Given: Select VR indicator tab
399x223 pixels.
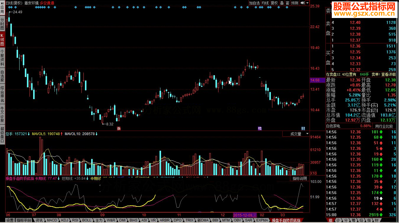Looking at the screenshot, I should point(153,220).
